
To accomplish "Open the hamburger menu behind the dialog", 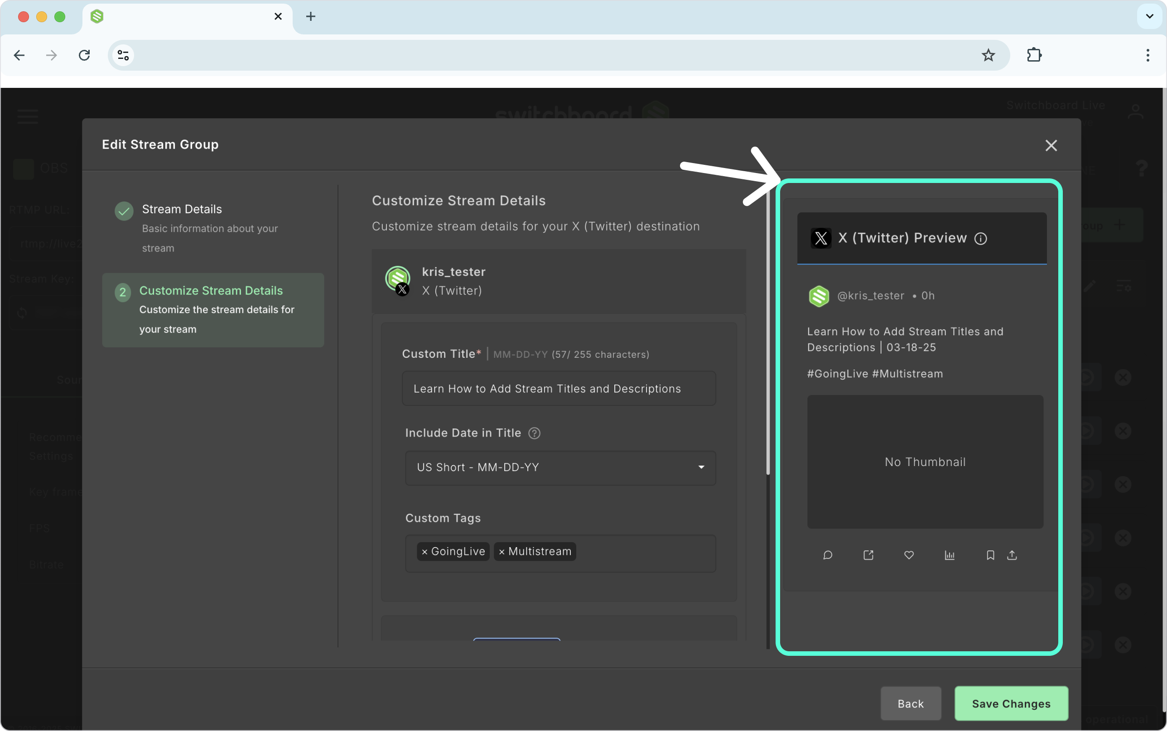I will click(x=28, y=116).
